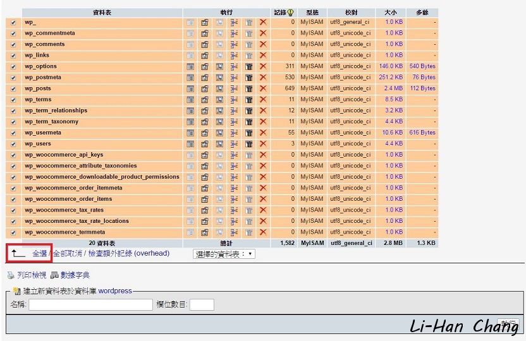
Task: Drop wp_woocommerce_api_keys table red X
Action: (263, 155)
